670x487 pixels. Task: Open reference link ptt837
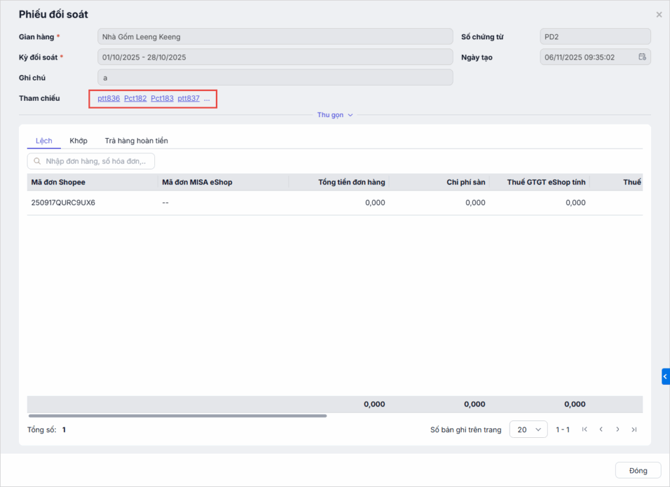pyautogui.click(x=188, y=98)
